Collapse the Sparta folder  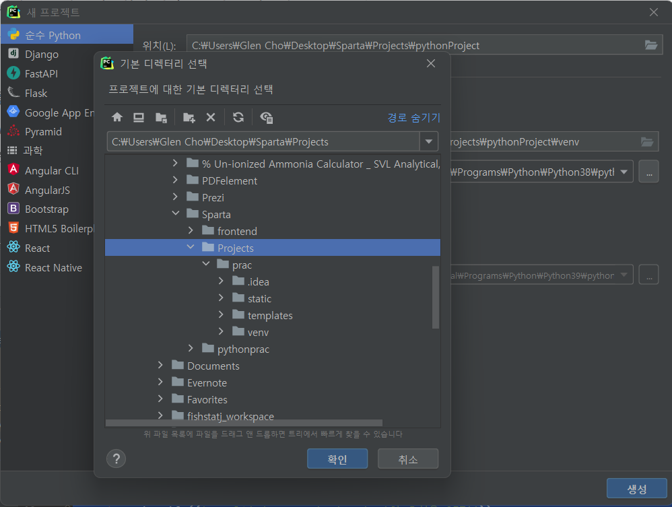coord(175,213)
